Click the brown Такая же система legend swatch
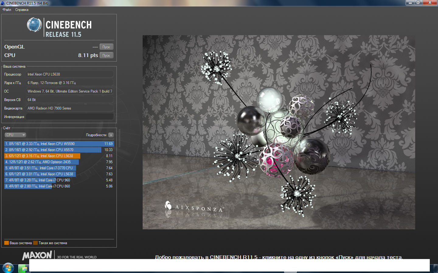Viewport: 438px width, 273px height. [x=35, y=243]
